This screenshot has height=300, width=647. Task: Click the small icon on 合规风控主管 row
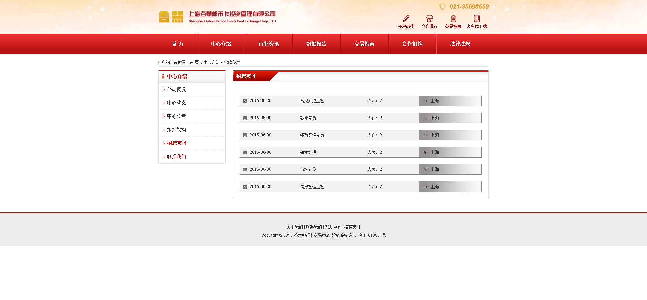coord(245,101)
